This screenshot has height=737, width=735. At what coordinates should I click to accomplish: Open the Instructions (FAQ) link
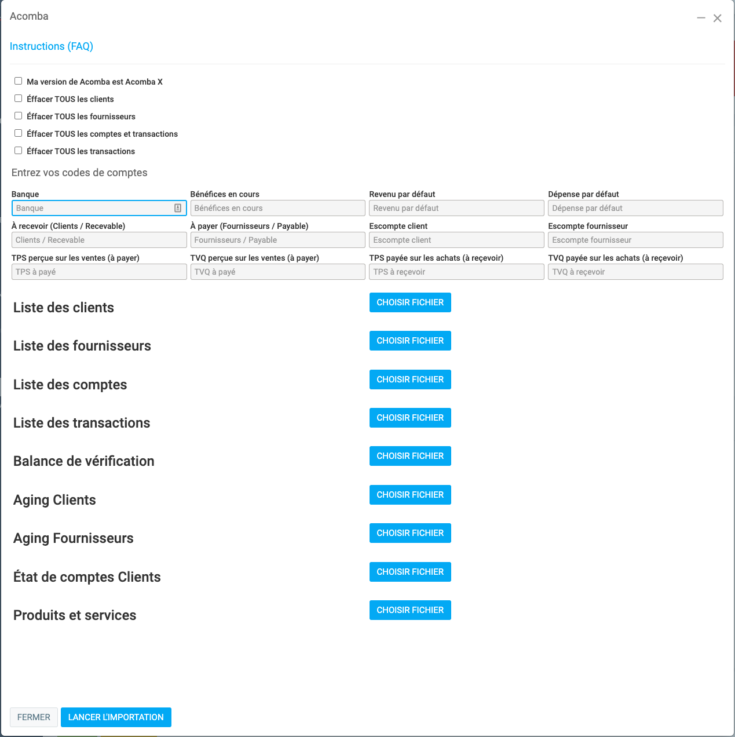coord(52,46)
